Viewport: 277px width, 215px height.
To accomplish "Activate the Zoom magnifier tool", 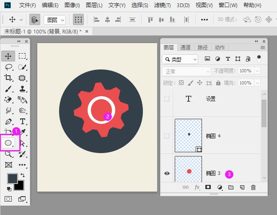I will click(x=8, y=154).
